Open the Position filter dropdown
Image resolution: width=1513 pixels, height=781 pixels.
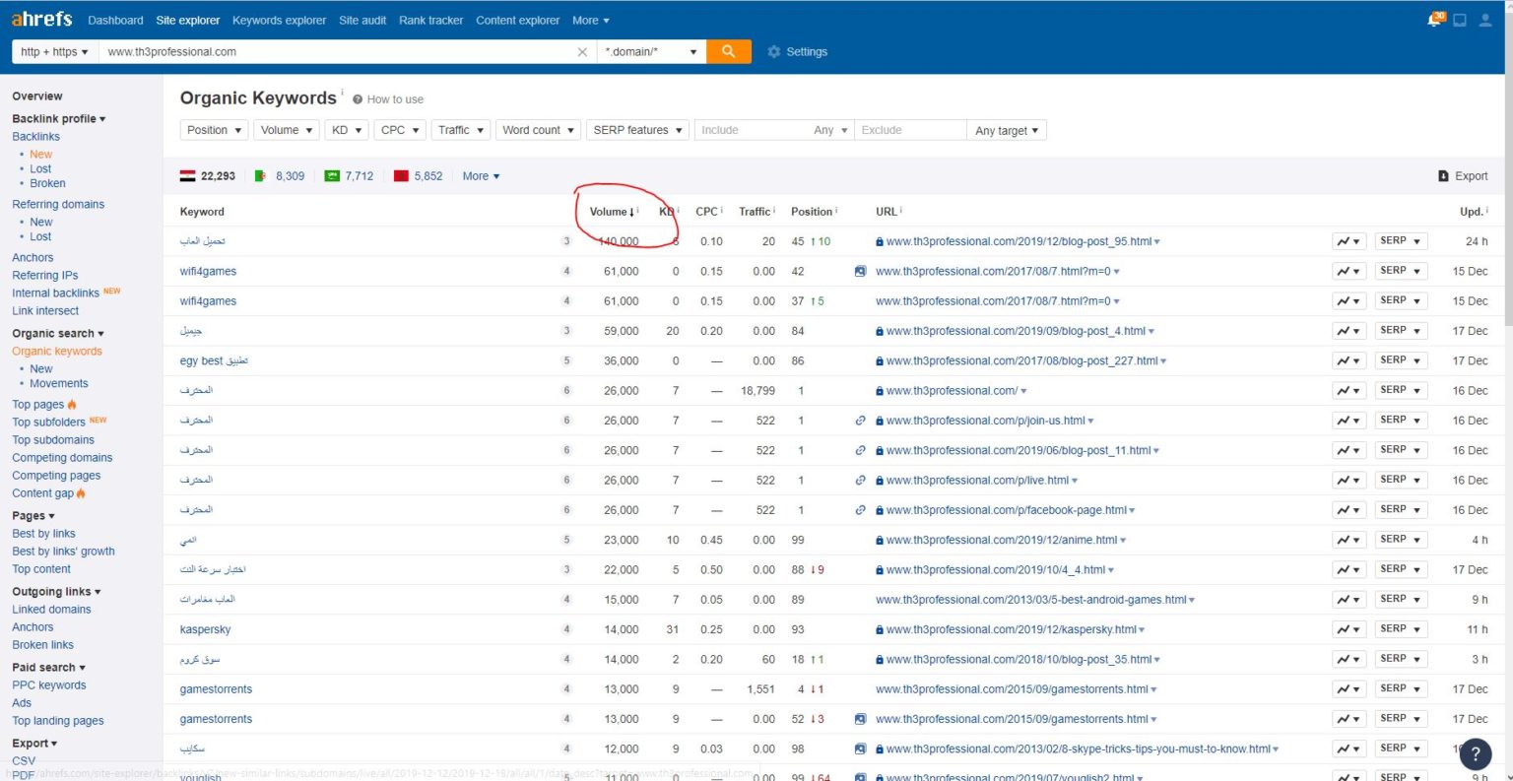pyautogui.click(x=214, y=130)
